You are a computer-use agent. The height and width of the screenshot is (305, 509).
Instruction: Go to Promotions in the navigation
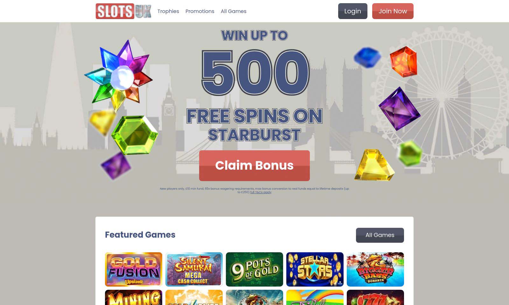pyautogui.click(x=200, y=11)
